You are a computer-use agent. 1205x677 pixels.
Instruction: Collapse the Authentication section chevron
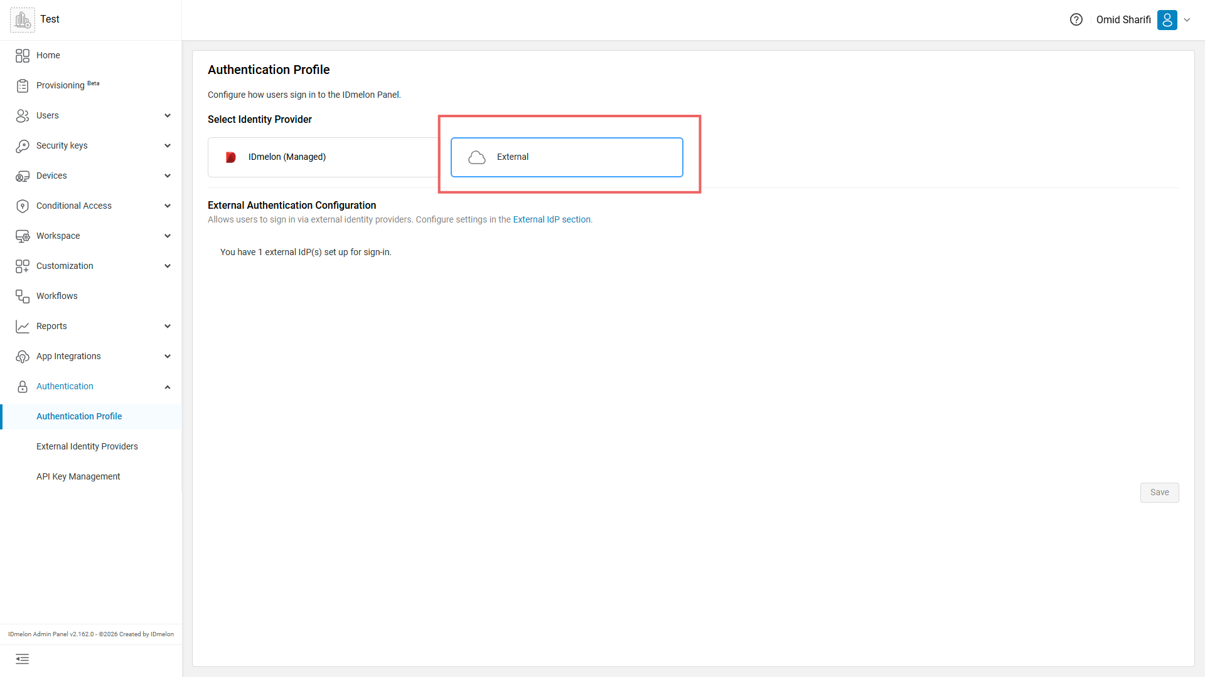(x=168, y=387)
